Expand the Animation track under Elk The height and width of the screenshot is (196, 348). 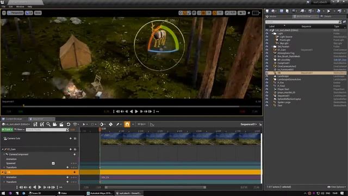4,177
